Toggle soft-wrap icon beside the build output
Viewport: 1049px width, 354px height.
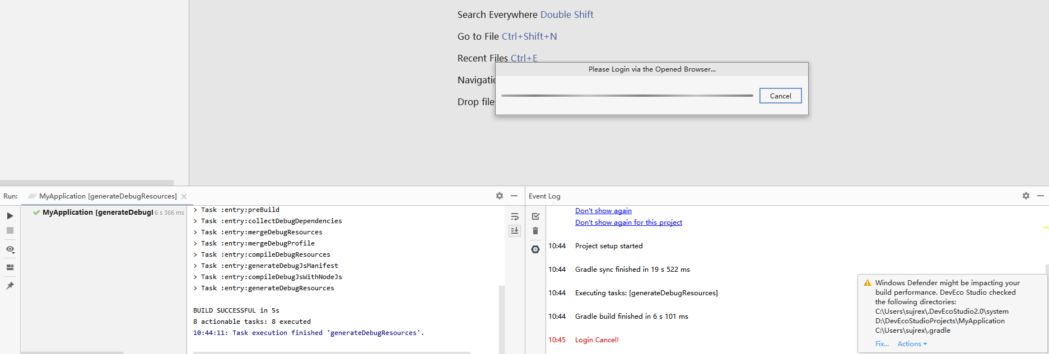(515, 216)
